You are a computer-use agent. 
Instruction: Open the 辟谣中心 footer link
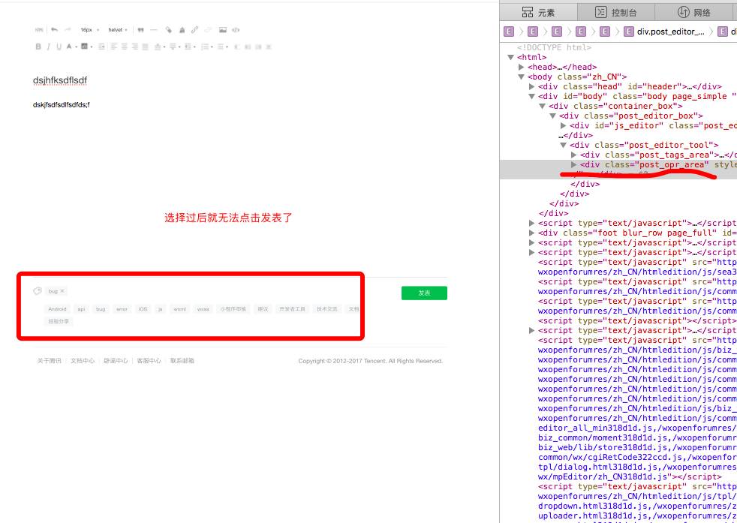116,361
